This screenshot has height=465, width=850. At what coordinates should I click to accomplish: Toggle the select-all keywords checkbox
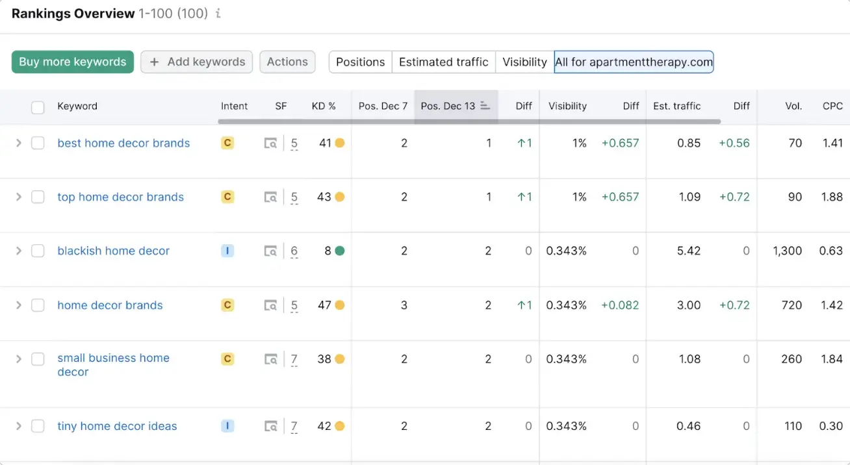click(38, 106)
